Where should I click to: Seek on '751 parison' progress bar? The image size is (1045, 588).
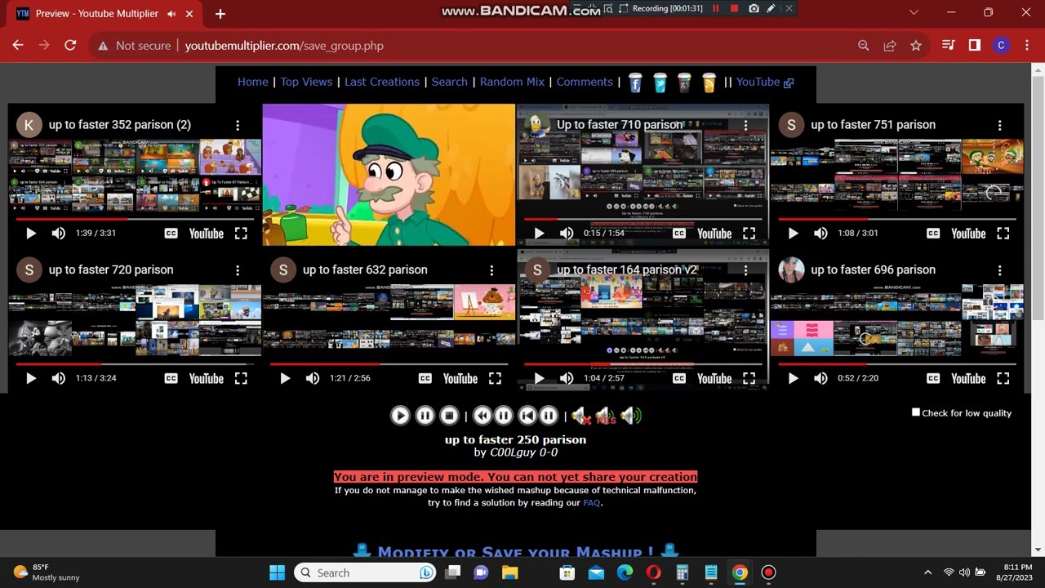click(897, 219)
